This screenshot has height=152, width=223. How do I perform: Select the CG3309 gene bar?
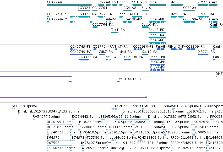pyautogui.click(x=189, y=10)
